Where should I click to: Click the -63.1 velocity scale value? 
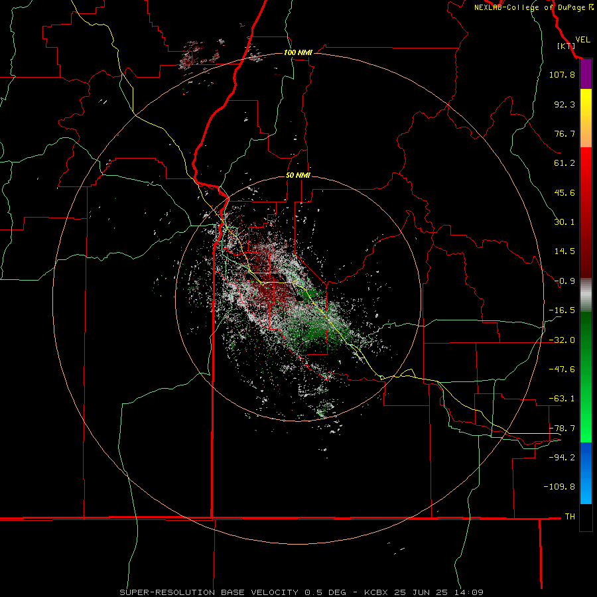coord(562,399)
